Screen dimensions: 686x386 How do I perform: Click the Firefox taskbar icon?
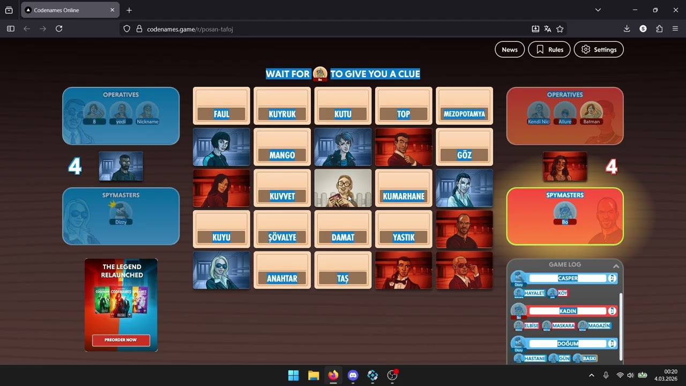coord(333,375)
